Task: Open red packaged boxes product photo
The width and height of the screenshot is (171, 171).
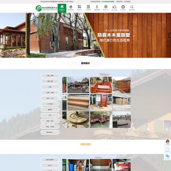Action: (x=122, y=165)
